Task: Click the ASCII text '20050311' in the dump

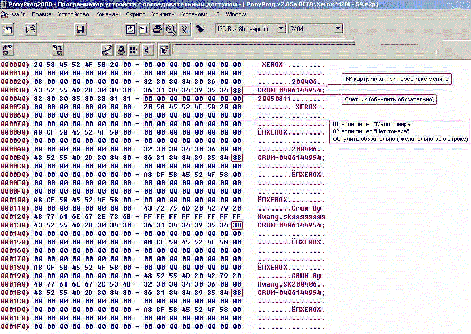Action: click(275, 99)
